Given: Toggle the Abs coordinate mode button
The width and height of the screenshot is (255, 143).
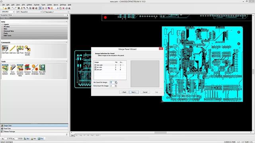Looking at the screenshot, I should tap(27, 139).
